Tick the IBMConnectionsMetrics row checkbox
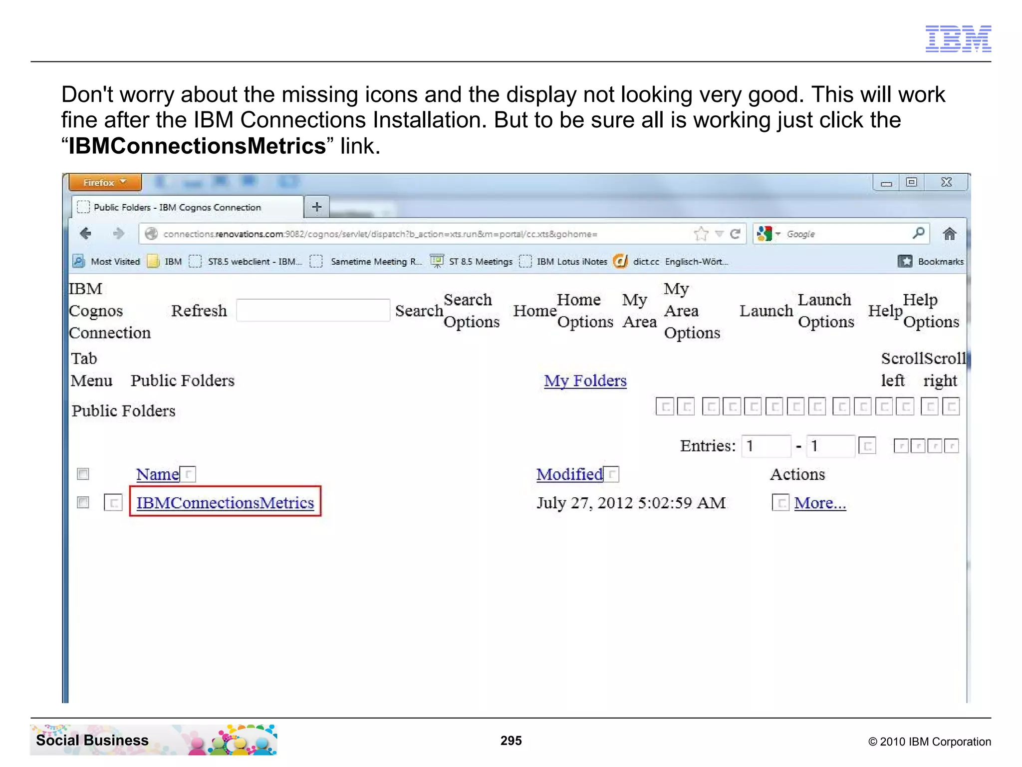The image size is (1022, 767). (x=83, y=502)
